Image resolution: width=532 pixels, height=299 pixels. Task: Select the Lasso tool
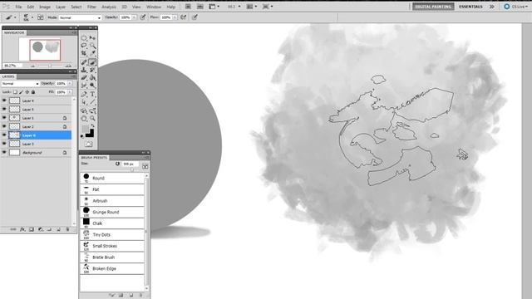coord(84,46)
